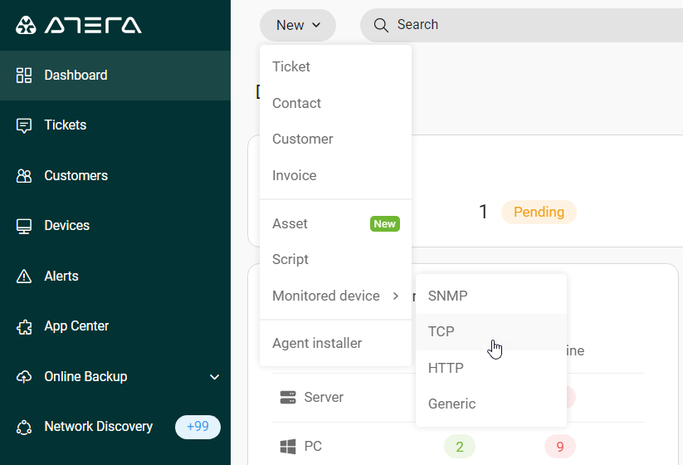Click the App Center puzzle icon
Viewport: 683px width, 465px height.
pos(24,327)
